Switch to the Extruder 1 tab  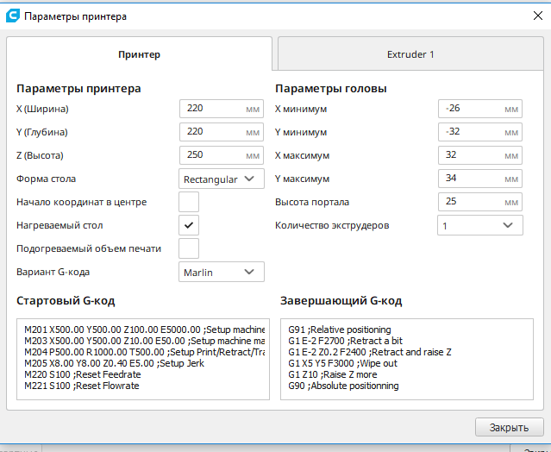pos(410,54)
